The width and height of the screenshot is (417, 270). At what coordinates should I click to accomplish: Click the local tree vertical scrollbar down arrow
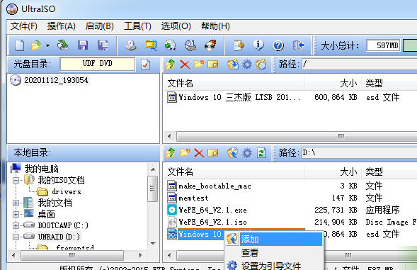[153, 243]
